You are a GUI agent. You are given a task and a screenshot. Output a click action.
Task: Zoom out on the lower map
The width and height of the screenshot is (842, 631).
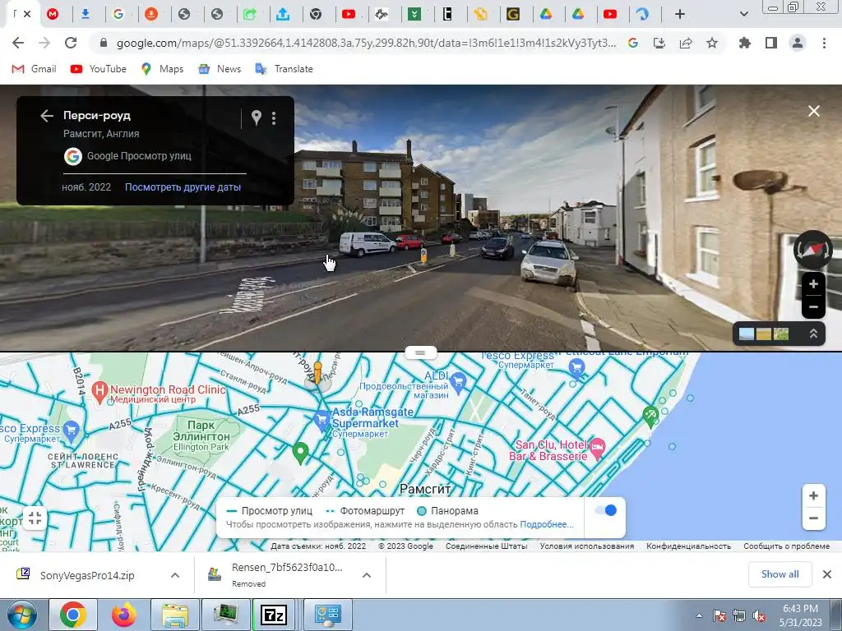tap(813, 518)
